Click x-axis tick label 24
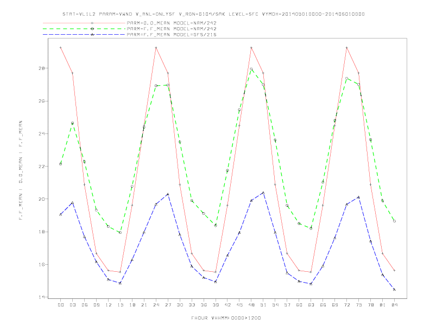430x332 pixels. [x=156, y=305]
